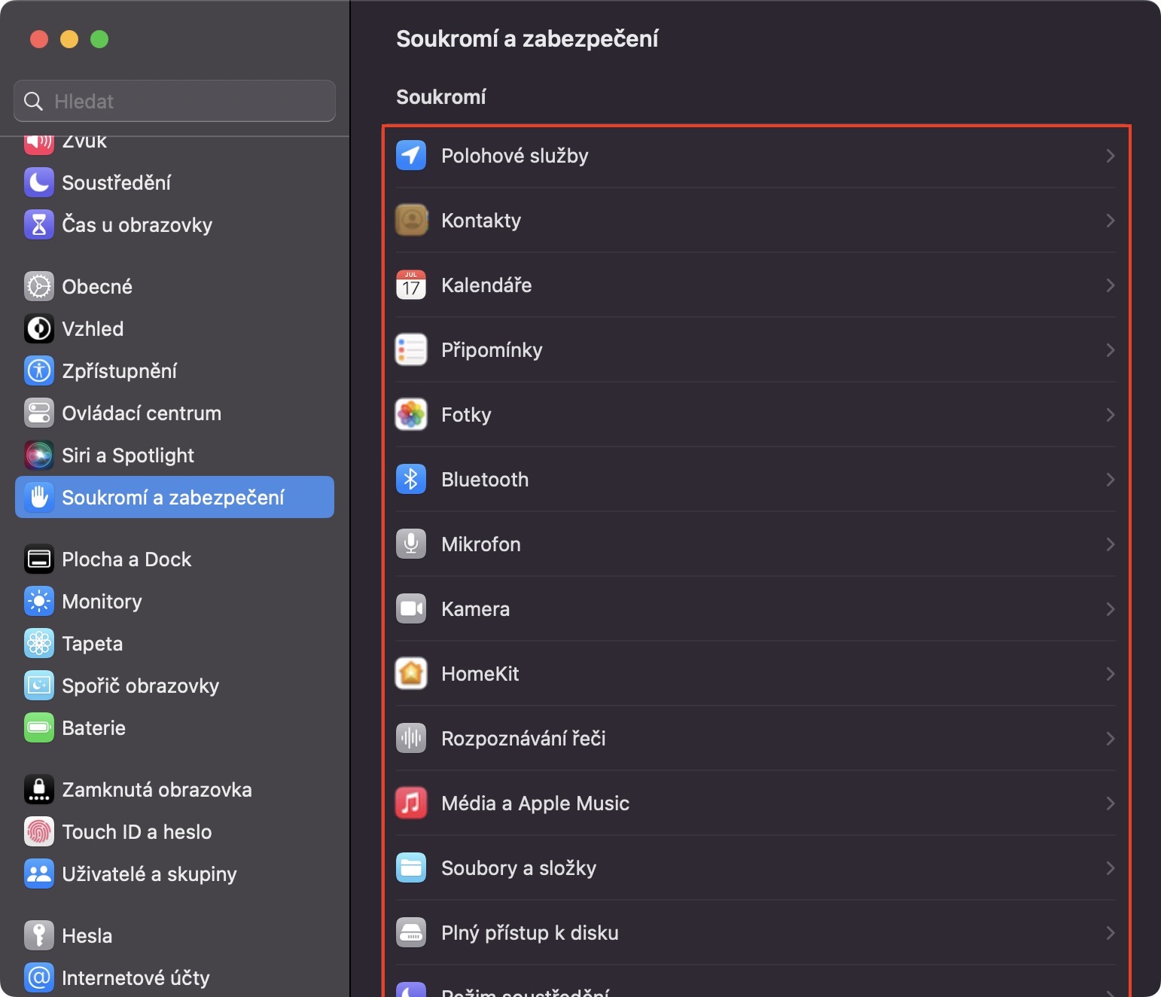Click the Kalendáře calendar icon
The width and height of the screenshot is (1161, 997).
[x=411, y=285]
